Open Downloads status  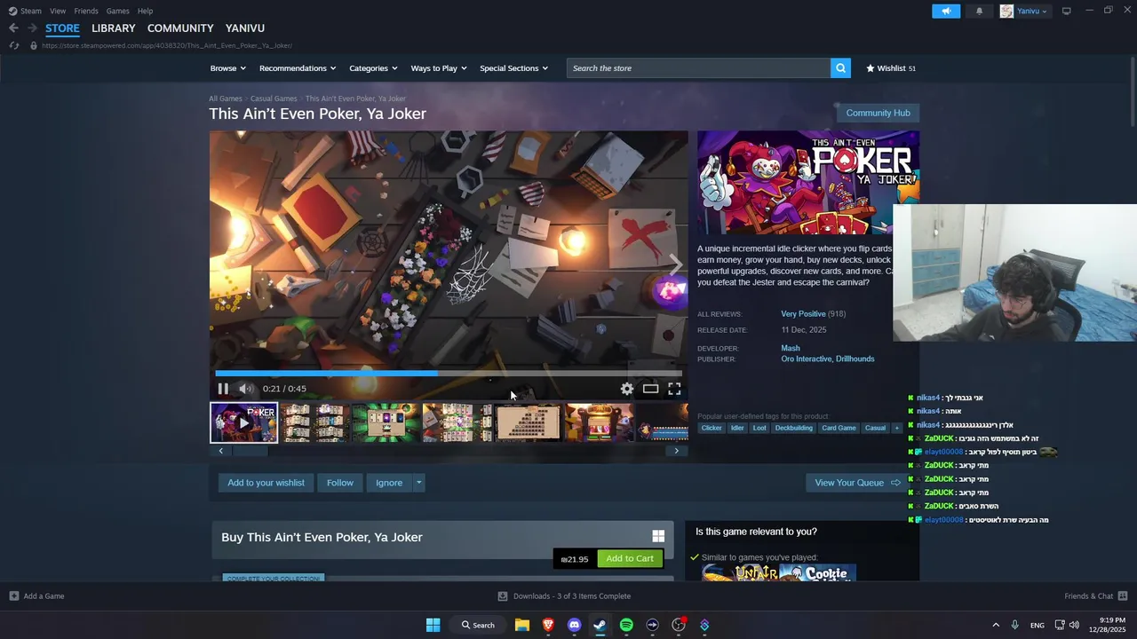click(x=564, y=596)
